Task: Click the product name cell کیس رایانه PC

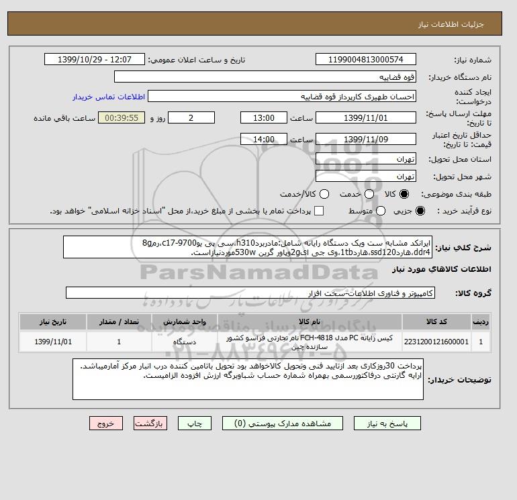Action: (x=310, y=342)
